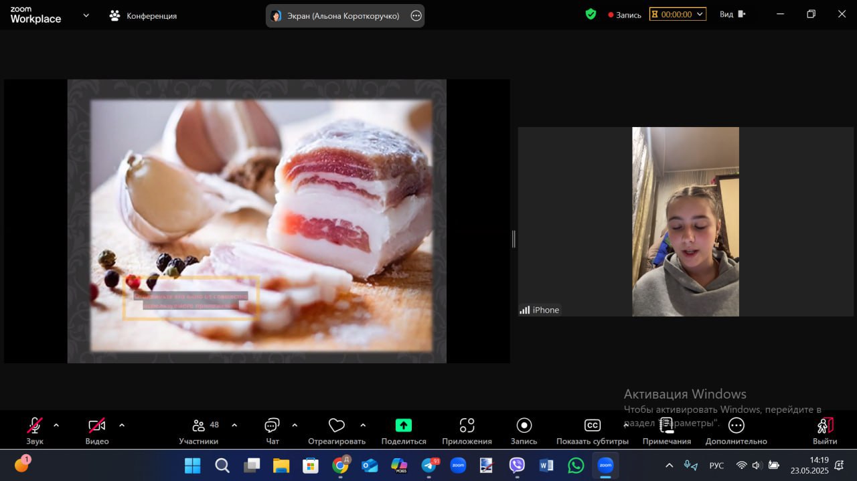Open volume control in system tray

click(x=757, y=465)
